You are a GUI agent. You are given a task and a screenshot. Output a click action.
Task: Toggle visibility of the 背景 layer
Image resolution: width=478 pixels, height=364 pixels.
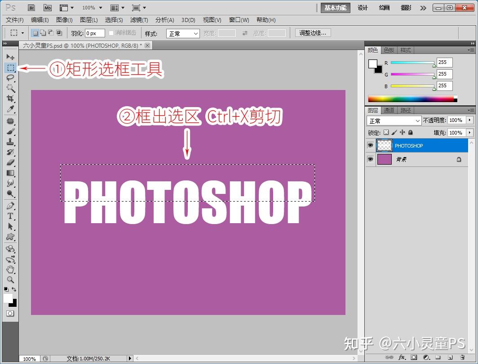[370, 159]
